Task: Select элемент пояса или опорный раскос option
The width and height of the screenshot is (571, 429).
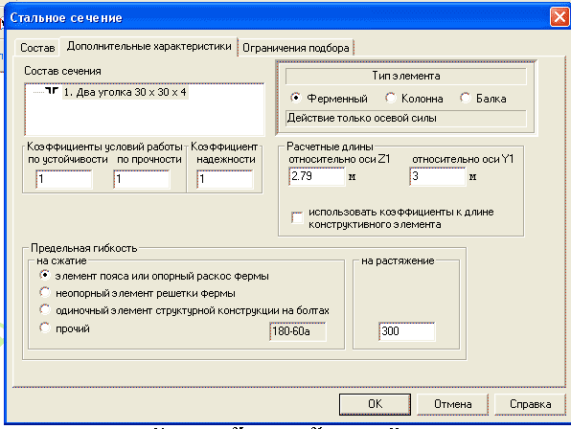Action: [44, 276]
